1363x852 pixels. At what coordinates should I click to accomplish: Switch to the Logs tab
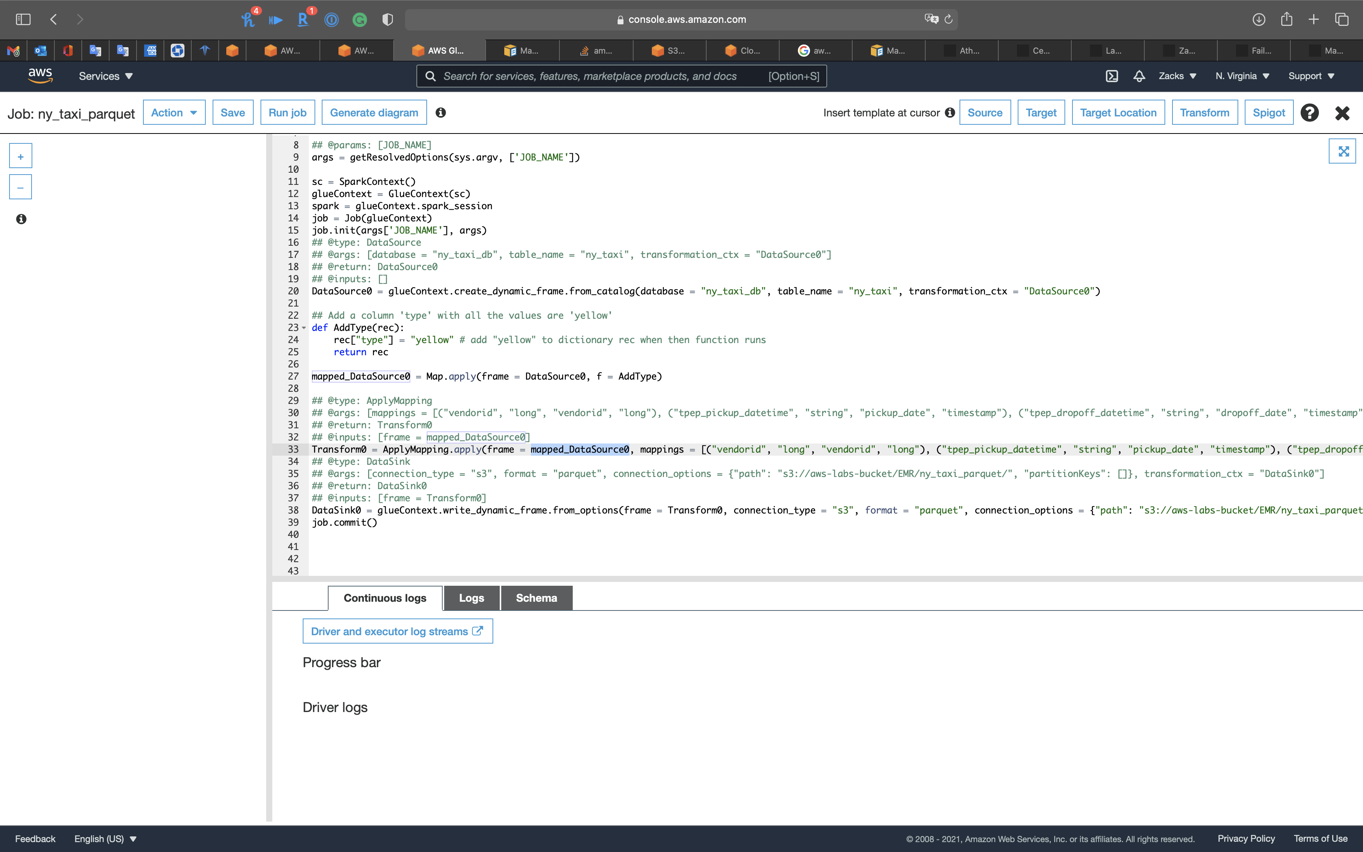(x=472, y=598)
